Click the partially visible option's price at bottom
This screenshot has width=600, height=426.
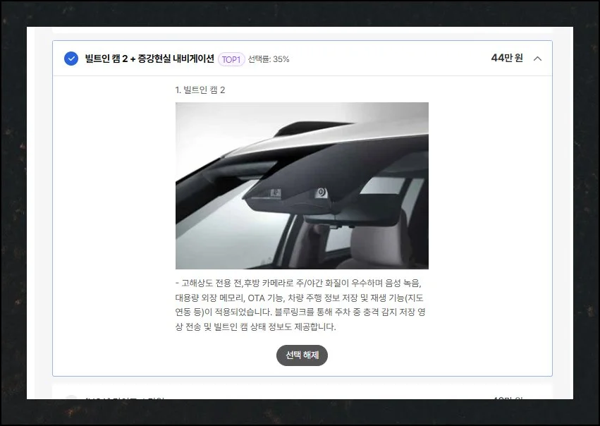[x=506, y=398]
